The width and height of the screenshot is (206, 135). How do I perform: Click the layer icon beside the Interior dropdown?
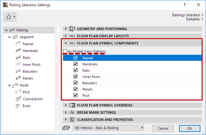(x=66, y=128)
